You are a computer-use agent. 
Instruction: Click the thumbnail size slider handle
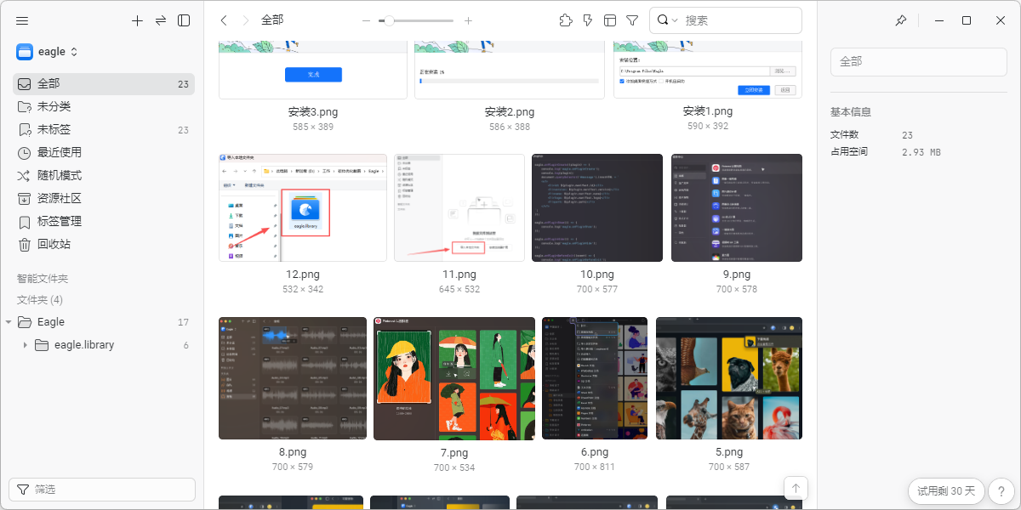[x=389, y=20]
